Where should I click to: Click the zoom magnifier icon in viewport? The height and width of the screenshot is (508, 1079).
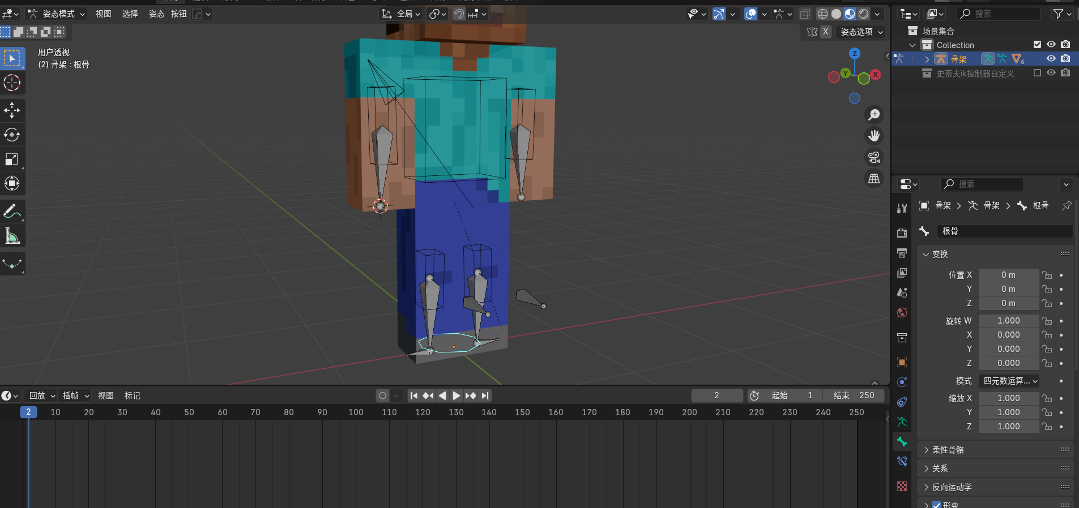tap(874, 115)
